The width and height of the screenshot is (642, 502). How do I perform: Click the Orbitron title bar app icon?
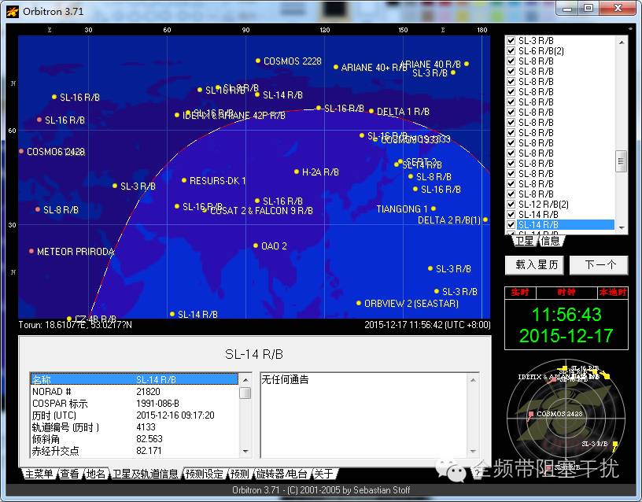(13, 12)
